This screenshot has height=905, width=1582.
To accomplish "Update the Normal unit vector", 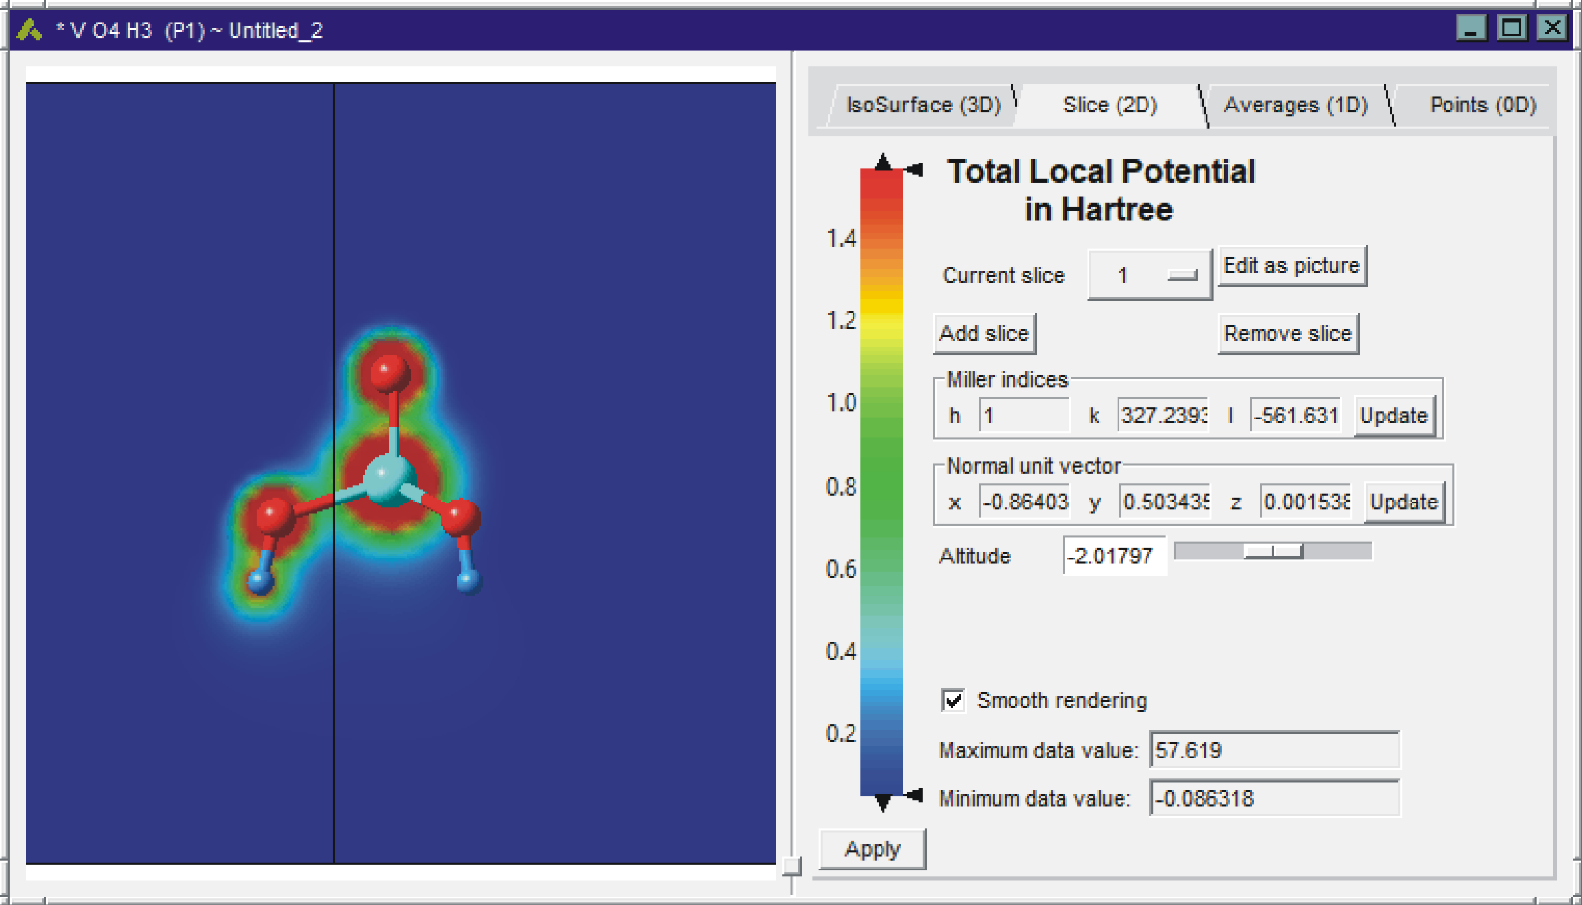I will [x=1404, y=502].
